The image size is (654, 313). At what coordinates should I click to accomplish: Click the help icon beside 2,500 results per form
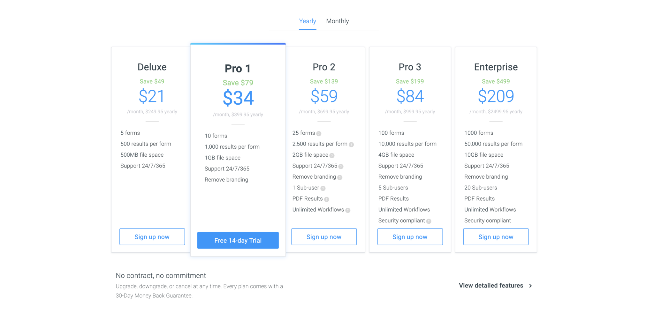[351, 144]
